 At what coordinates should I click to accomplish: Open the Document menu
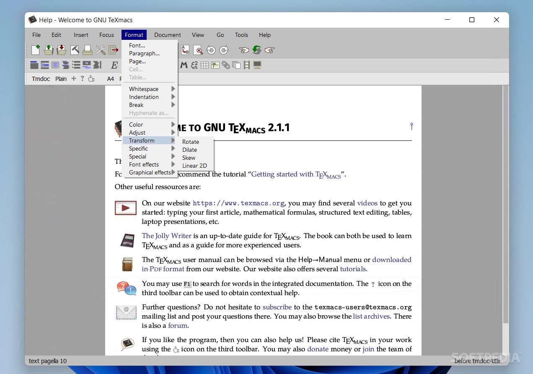point(167,35)
